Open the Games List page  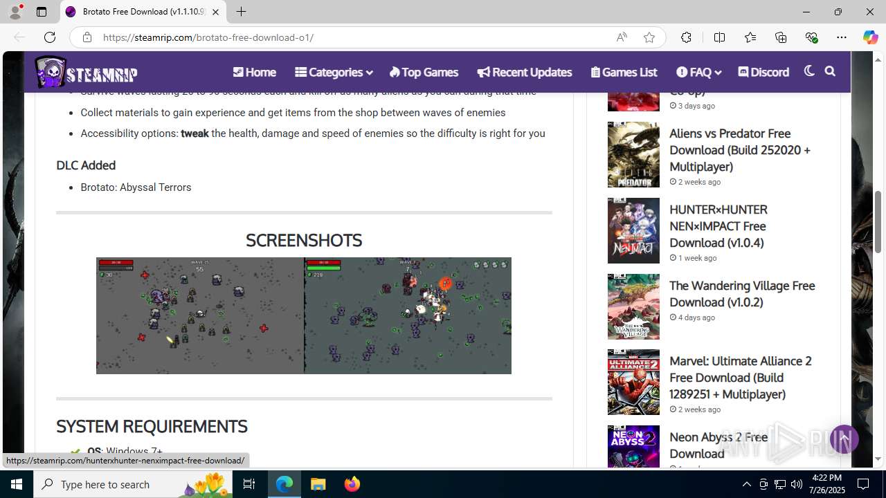click(624, 72)
